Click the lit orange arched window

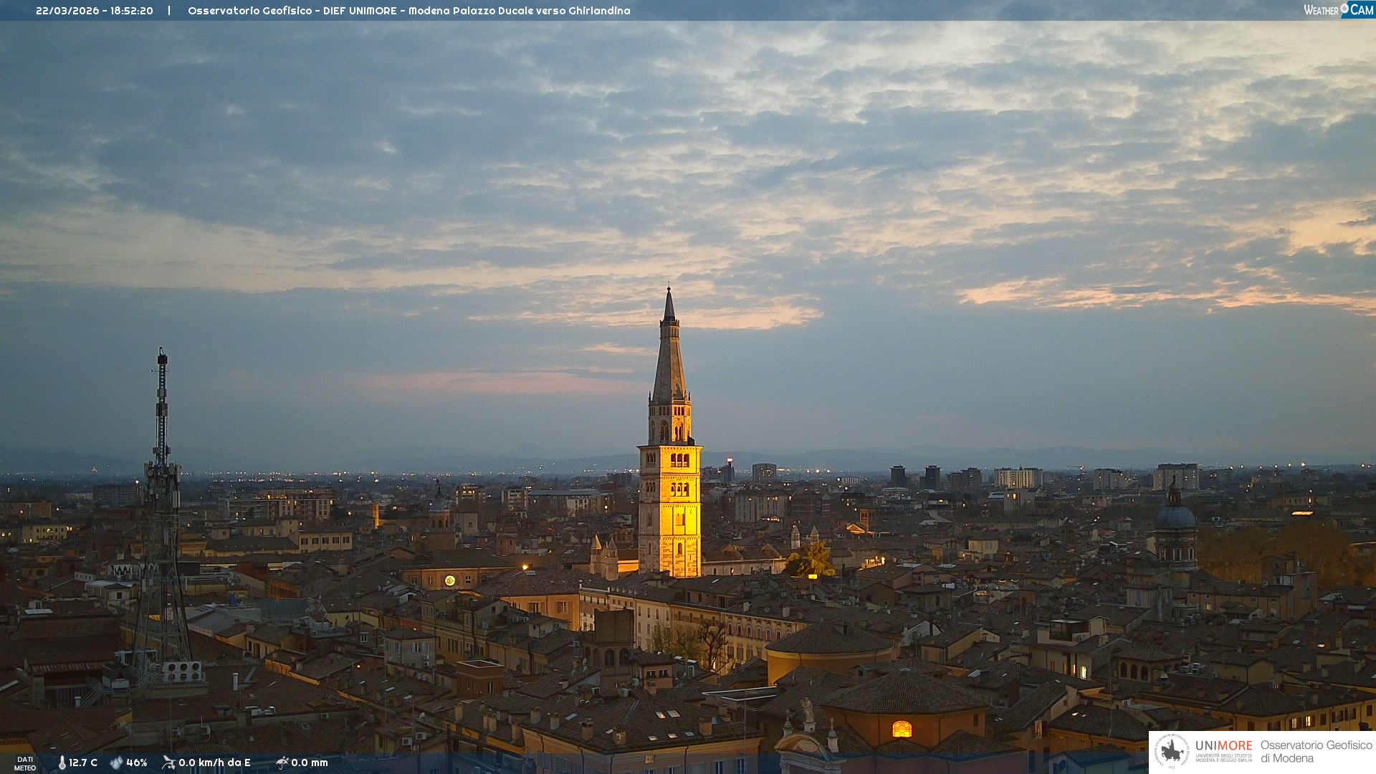902,730
